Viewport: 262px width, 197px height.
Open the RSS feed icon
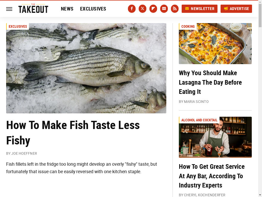[x=174, y=8]
